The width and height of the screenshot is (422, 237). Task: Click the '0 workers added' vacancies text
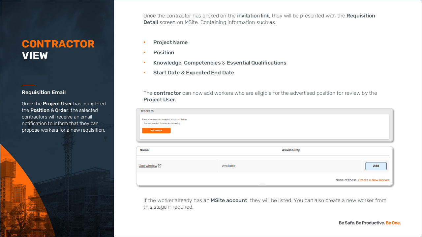pos(162,123)
